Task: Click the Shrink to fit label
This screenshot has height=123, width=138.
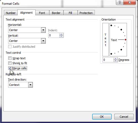Action: pyautogui.click(x=20, y=63)
